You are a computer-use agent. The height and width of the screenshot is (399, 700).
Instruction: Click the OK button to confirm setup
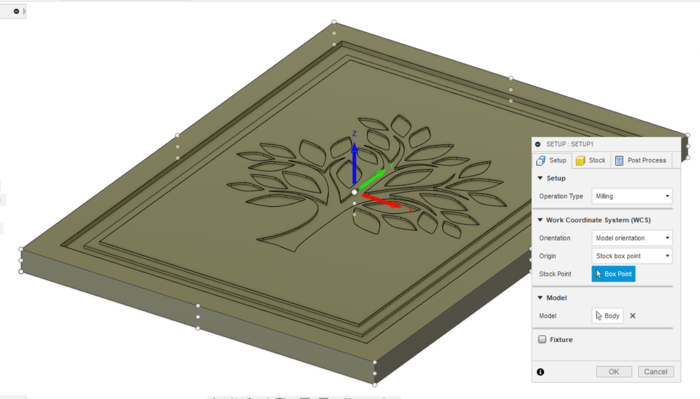pos(614,372)
